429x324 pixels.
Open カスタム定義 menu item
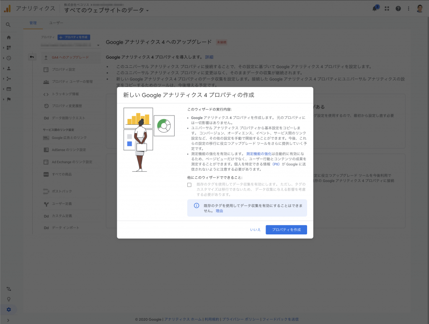tap(70, 216)
